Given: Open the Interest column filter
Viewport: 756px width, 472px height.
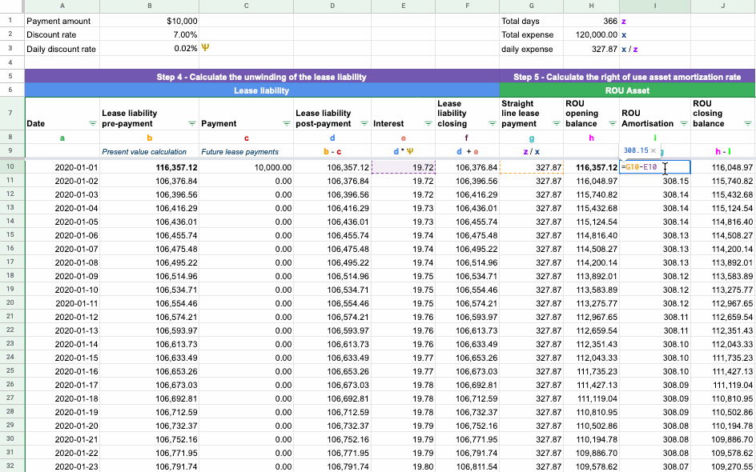Looking at the screenshot, I should pos(428,124).
